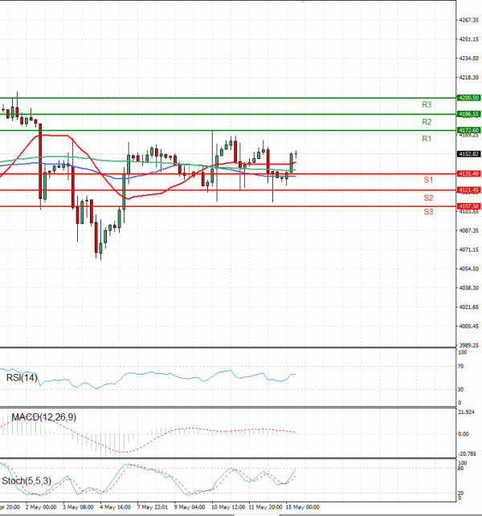Click the 9 May 04:00 time label

coord(190,507)
